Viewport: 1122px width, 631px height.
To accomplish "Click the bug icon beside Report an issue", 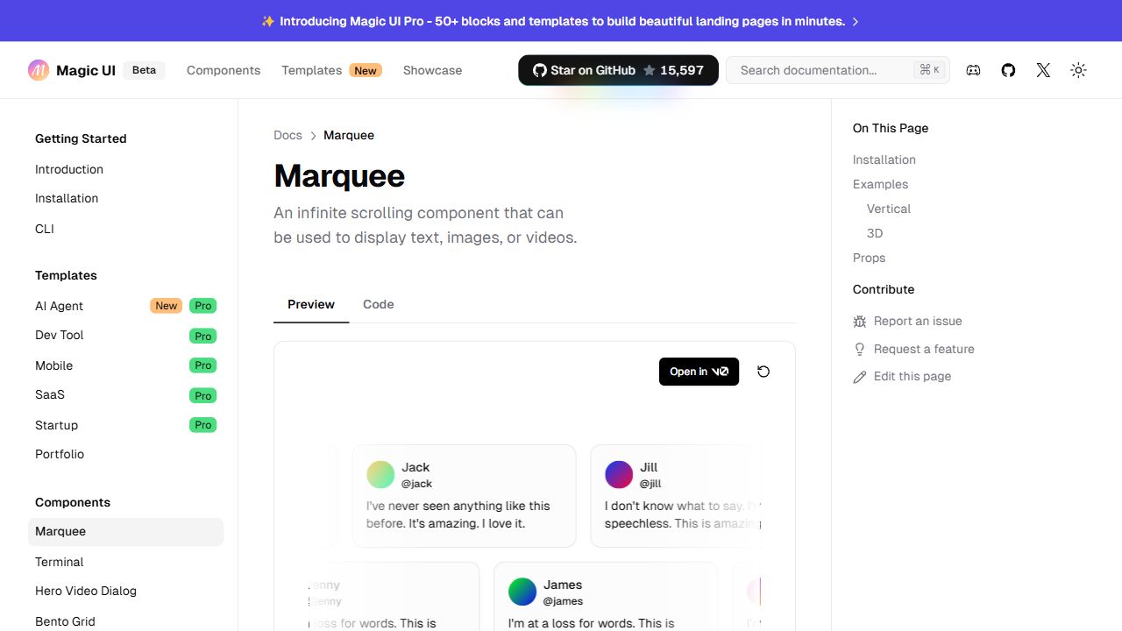I will coord(860,322).
